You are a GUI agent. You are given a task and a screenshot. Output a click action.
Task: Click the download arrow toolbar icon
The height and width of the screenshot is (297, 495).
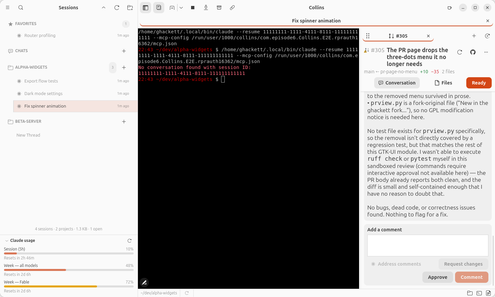(206, 8)
